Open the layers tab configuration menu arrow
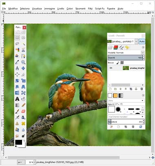This screenshot has width=155, height=166. click(143, 47)
